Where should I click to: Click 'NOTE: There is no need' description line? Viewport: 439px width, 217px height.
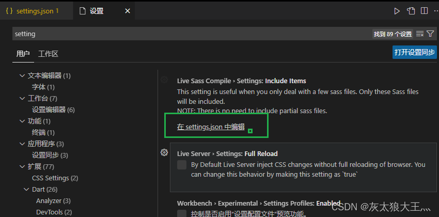(x=252, y=111)
